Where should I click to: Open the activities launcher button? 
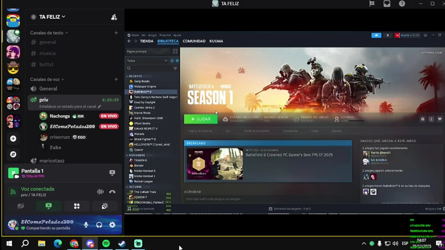point(77,206)
